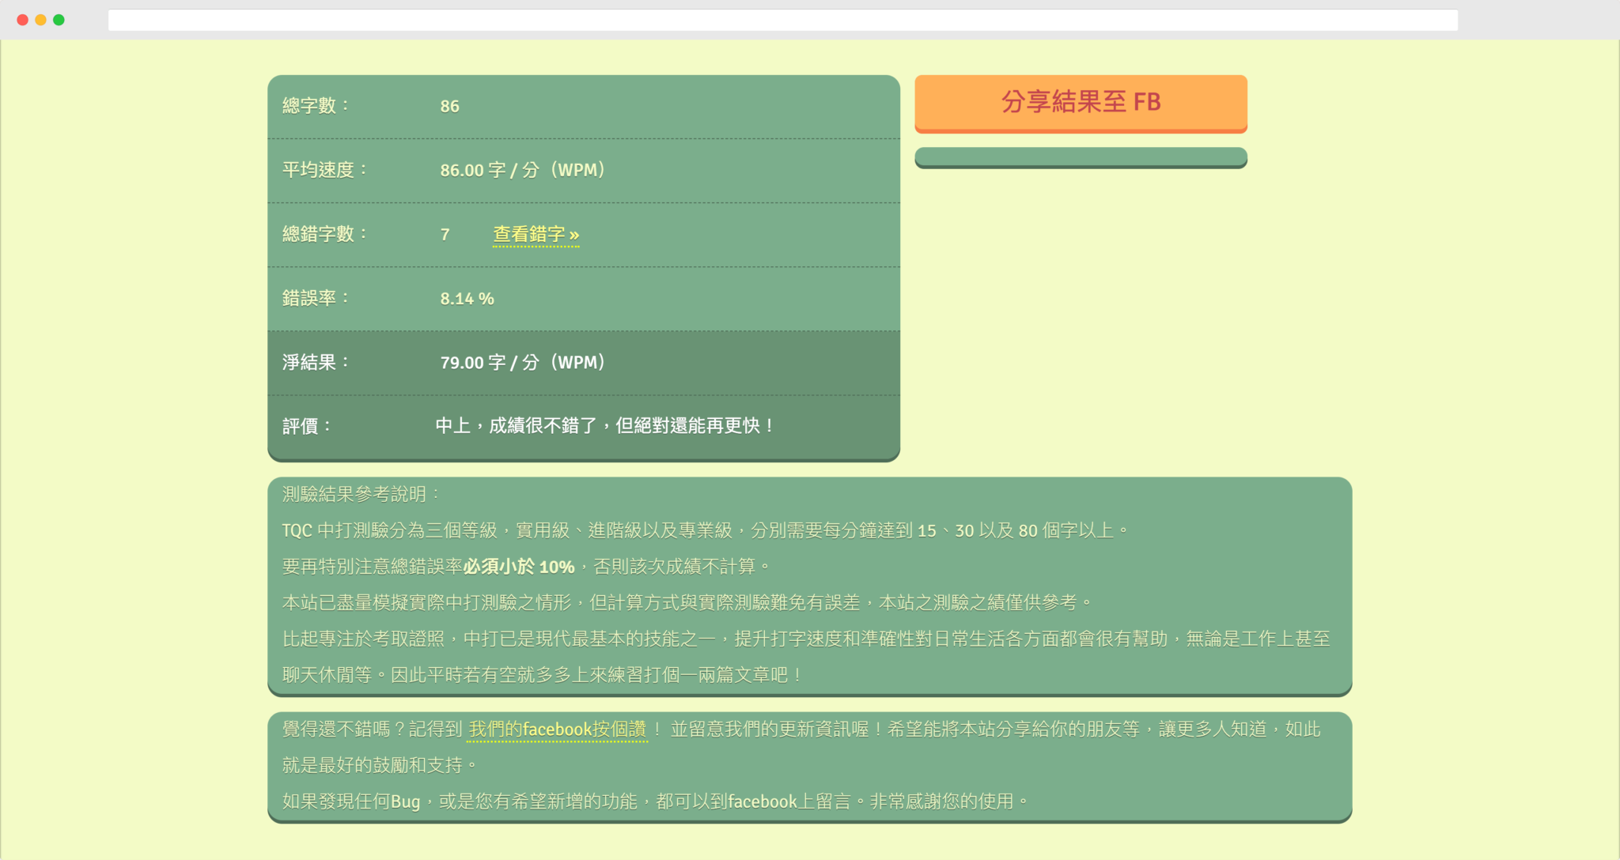Click the 分享結果至 FB share button
Viewport: 1620px width, 860px height.
(x=1081, y=103)
